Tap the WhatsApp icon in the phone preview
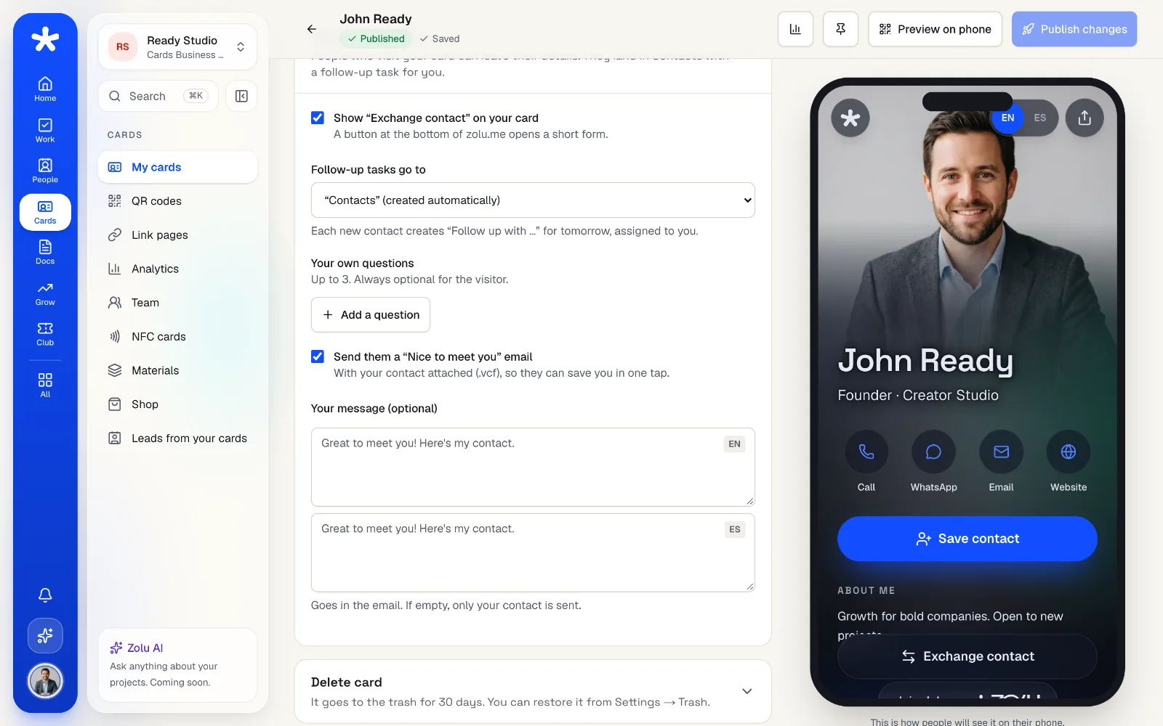 point(933,452)
